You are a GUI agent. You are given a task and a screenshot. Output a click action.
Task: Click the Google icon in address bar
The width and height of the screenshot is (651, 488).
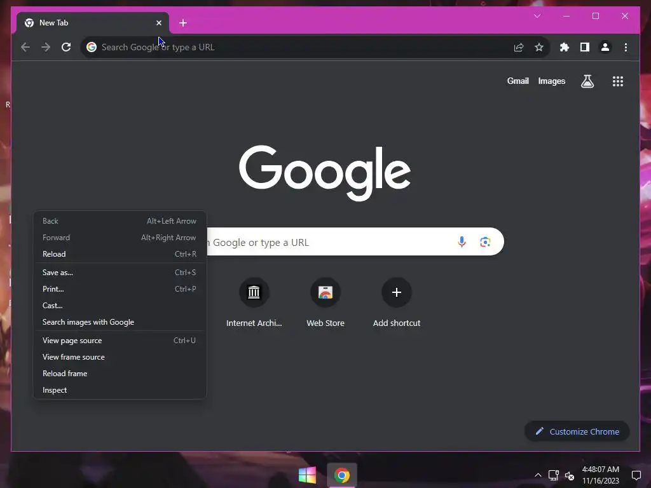tap(92, 47)
